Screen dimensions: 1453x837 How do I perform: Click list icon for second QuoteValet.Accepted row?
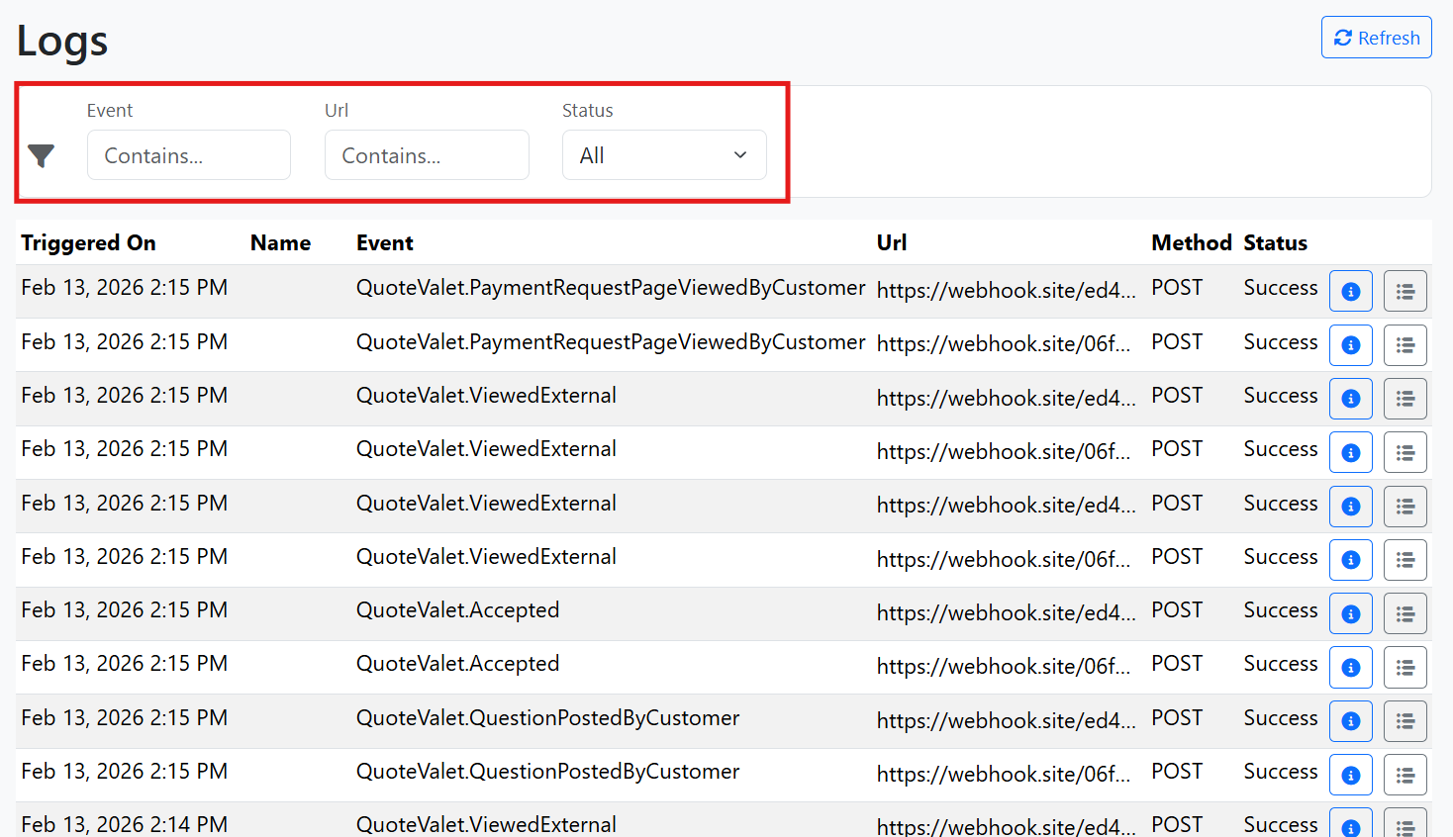click(x=1405, y=668)
